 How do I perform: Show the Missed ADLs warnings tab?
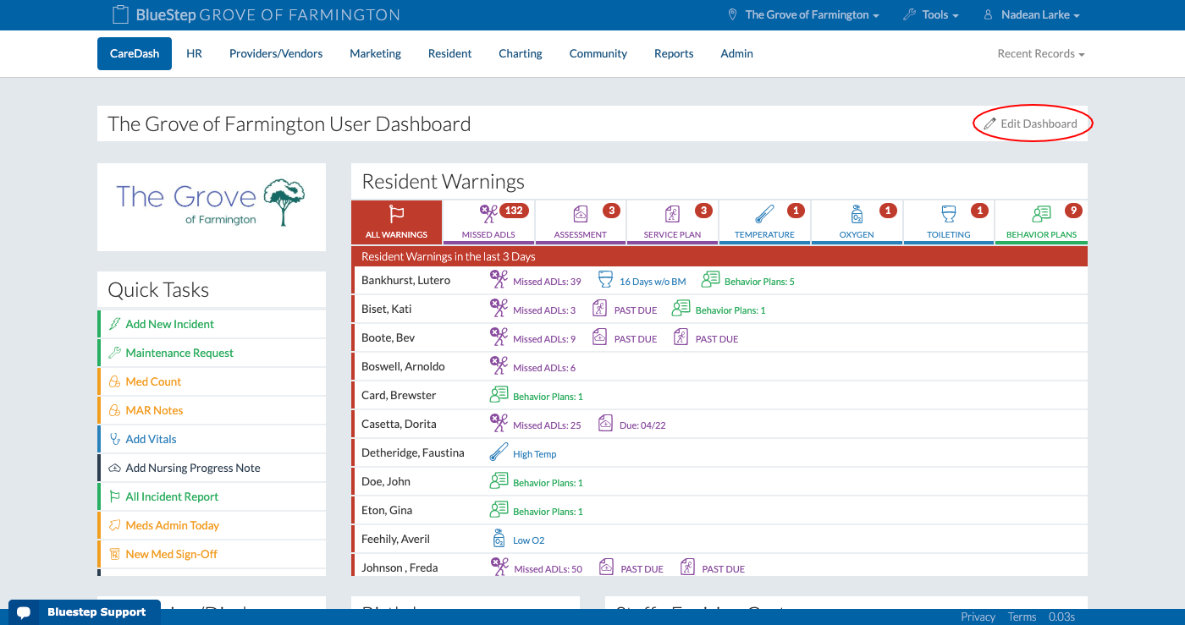coord(488,222)
